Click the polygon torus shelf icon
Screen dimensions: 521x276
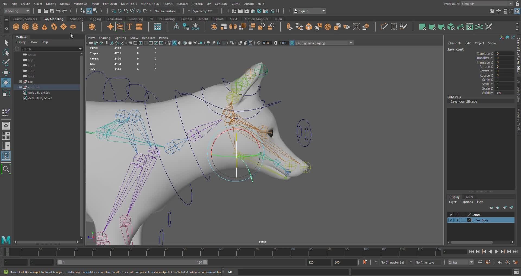54,27
